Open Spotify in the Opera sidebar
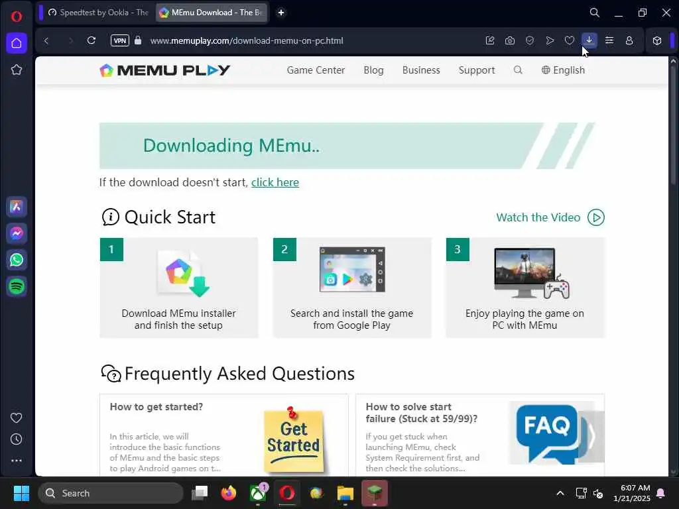 tap(17, 286)
